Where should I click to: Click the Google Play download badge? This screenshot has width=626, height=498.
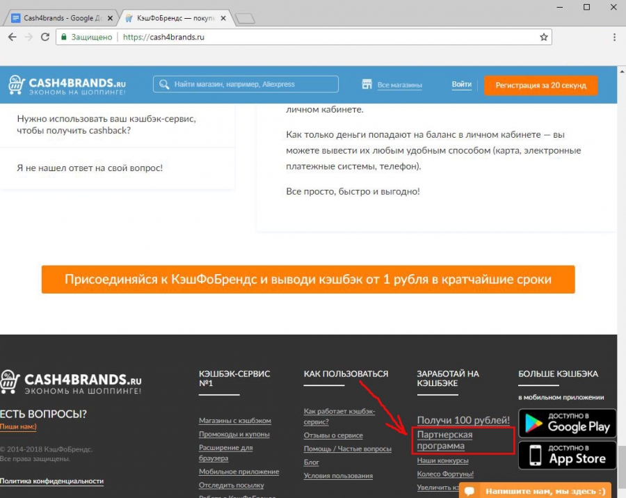tap(568, 424)
